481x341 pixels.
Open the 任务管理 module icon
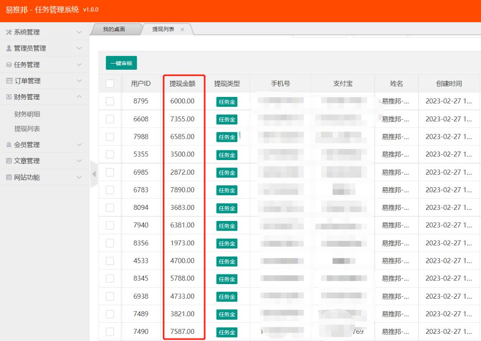pos(10,64)
